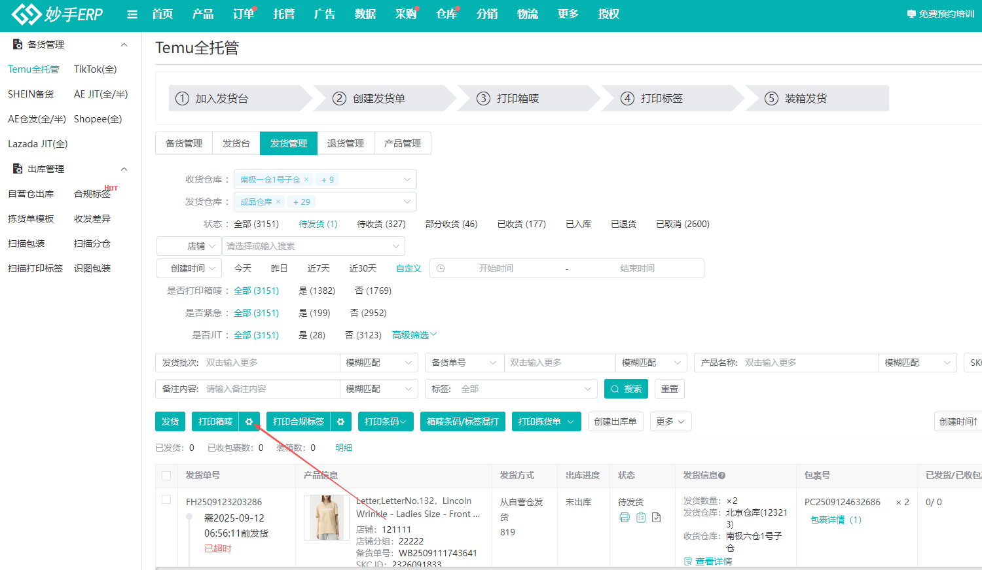This screenshot has width=982, height=570.
Task: Click the 妙手ERP logo
Action: coord(58,14)
